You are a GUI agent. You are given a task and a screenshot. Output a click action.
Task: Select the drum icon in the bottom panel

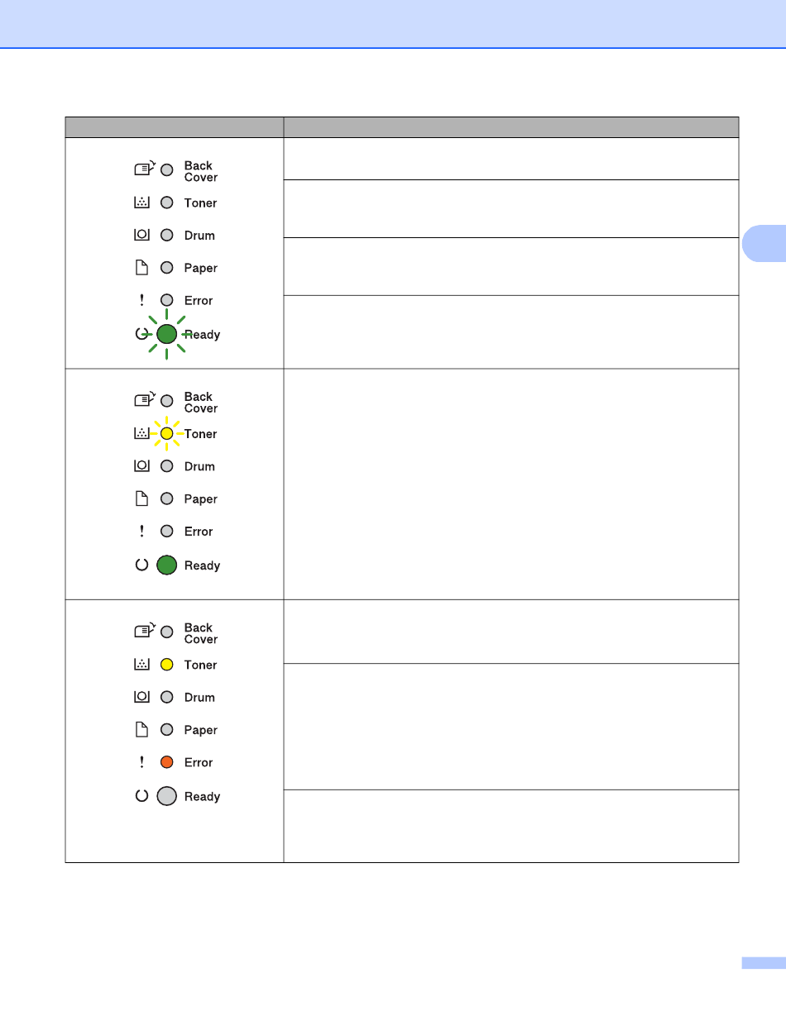[x=141, y=698]
